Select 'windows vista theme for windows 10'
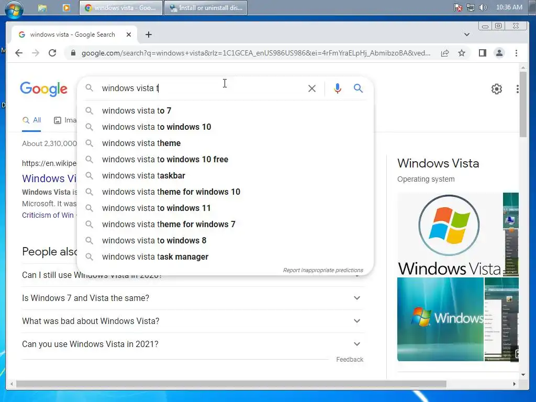 click(226, 192)
